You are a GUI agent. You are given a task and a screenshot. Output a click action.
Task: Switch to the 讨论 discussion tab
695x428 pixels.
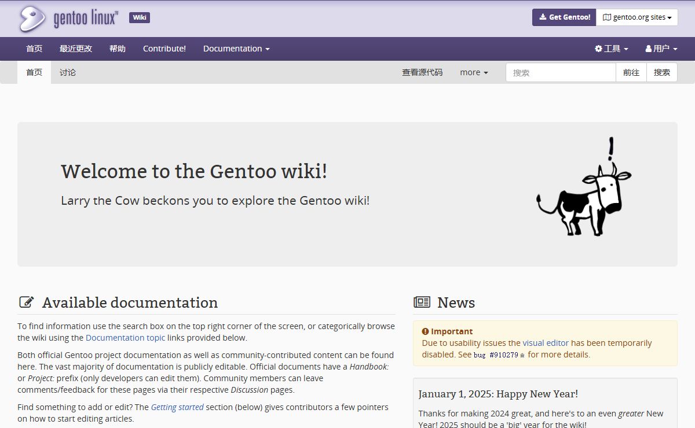[x=68, y=72]
